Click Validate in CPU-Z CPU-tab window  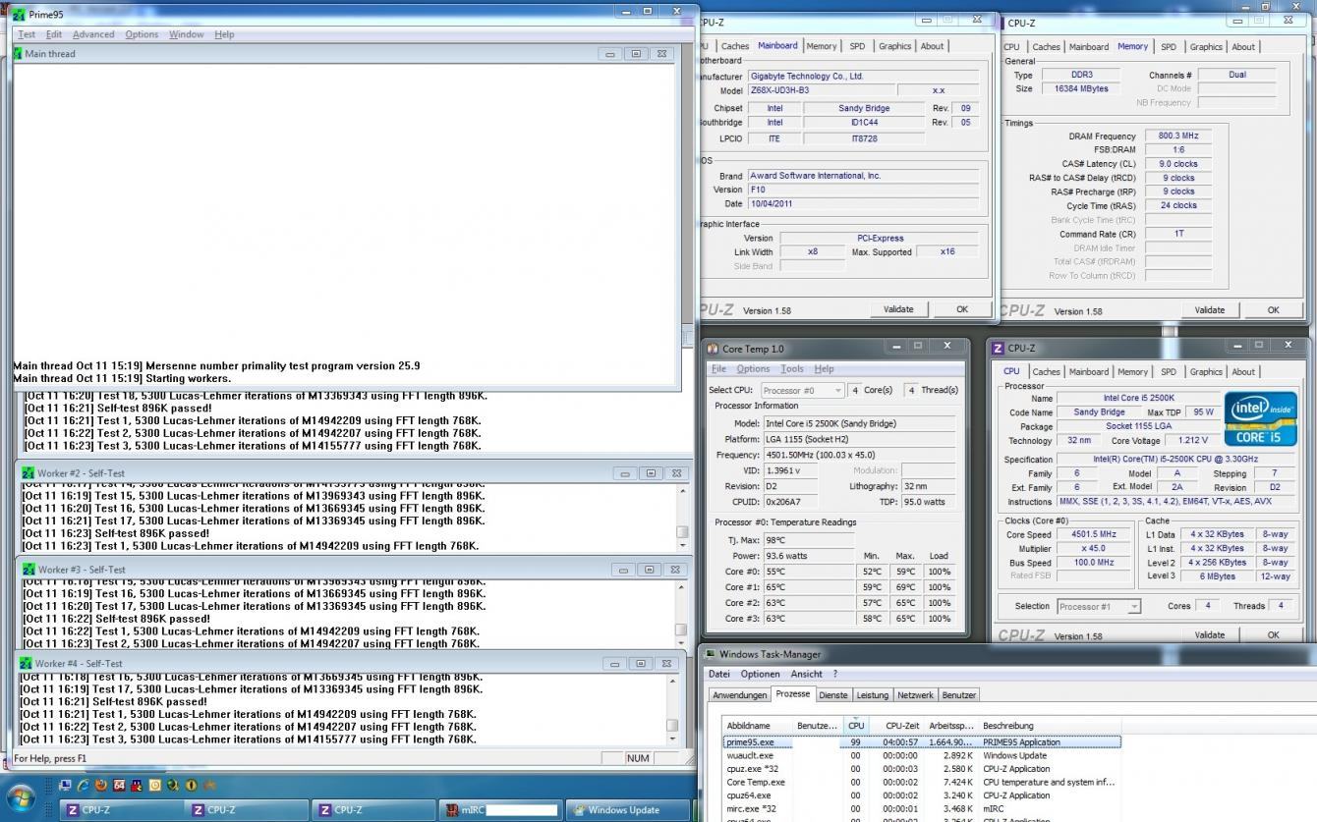click(x=1209, y=635)
